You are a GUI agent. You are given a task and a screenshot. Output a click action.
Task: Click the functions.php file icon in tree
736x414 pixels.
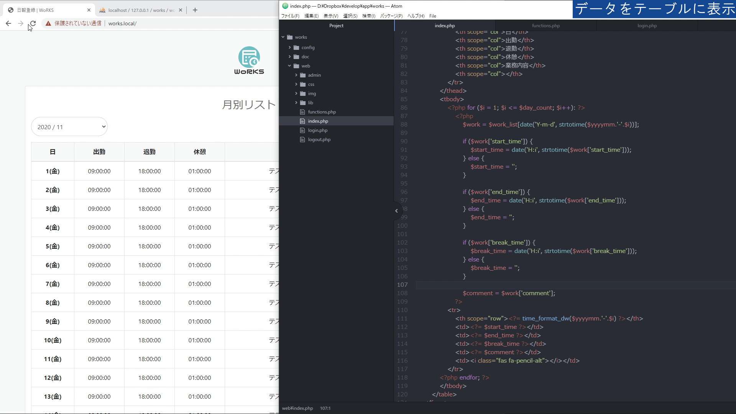(x=302, y=112)
